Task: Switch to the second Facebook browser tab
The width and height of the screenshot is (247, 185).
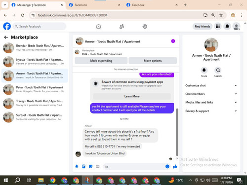Action: [95, 5]
